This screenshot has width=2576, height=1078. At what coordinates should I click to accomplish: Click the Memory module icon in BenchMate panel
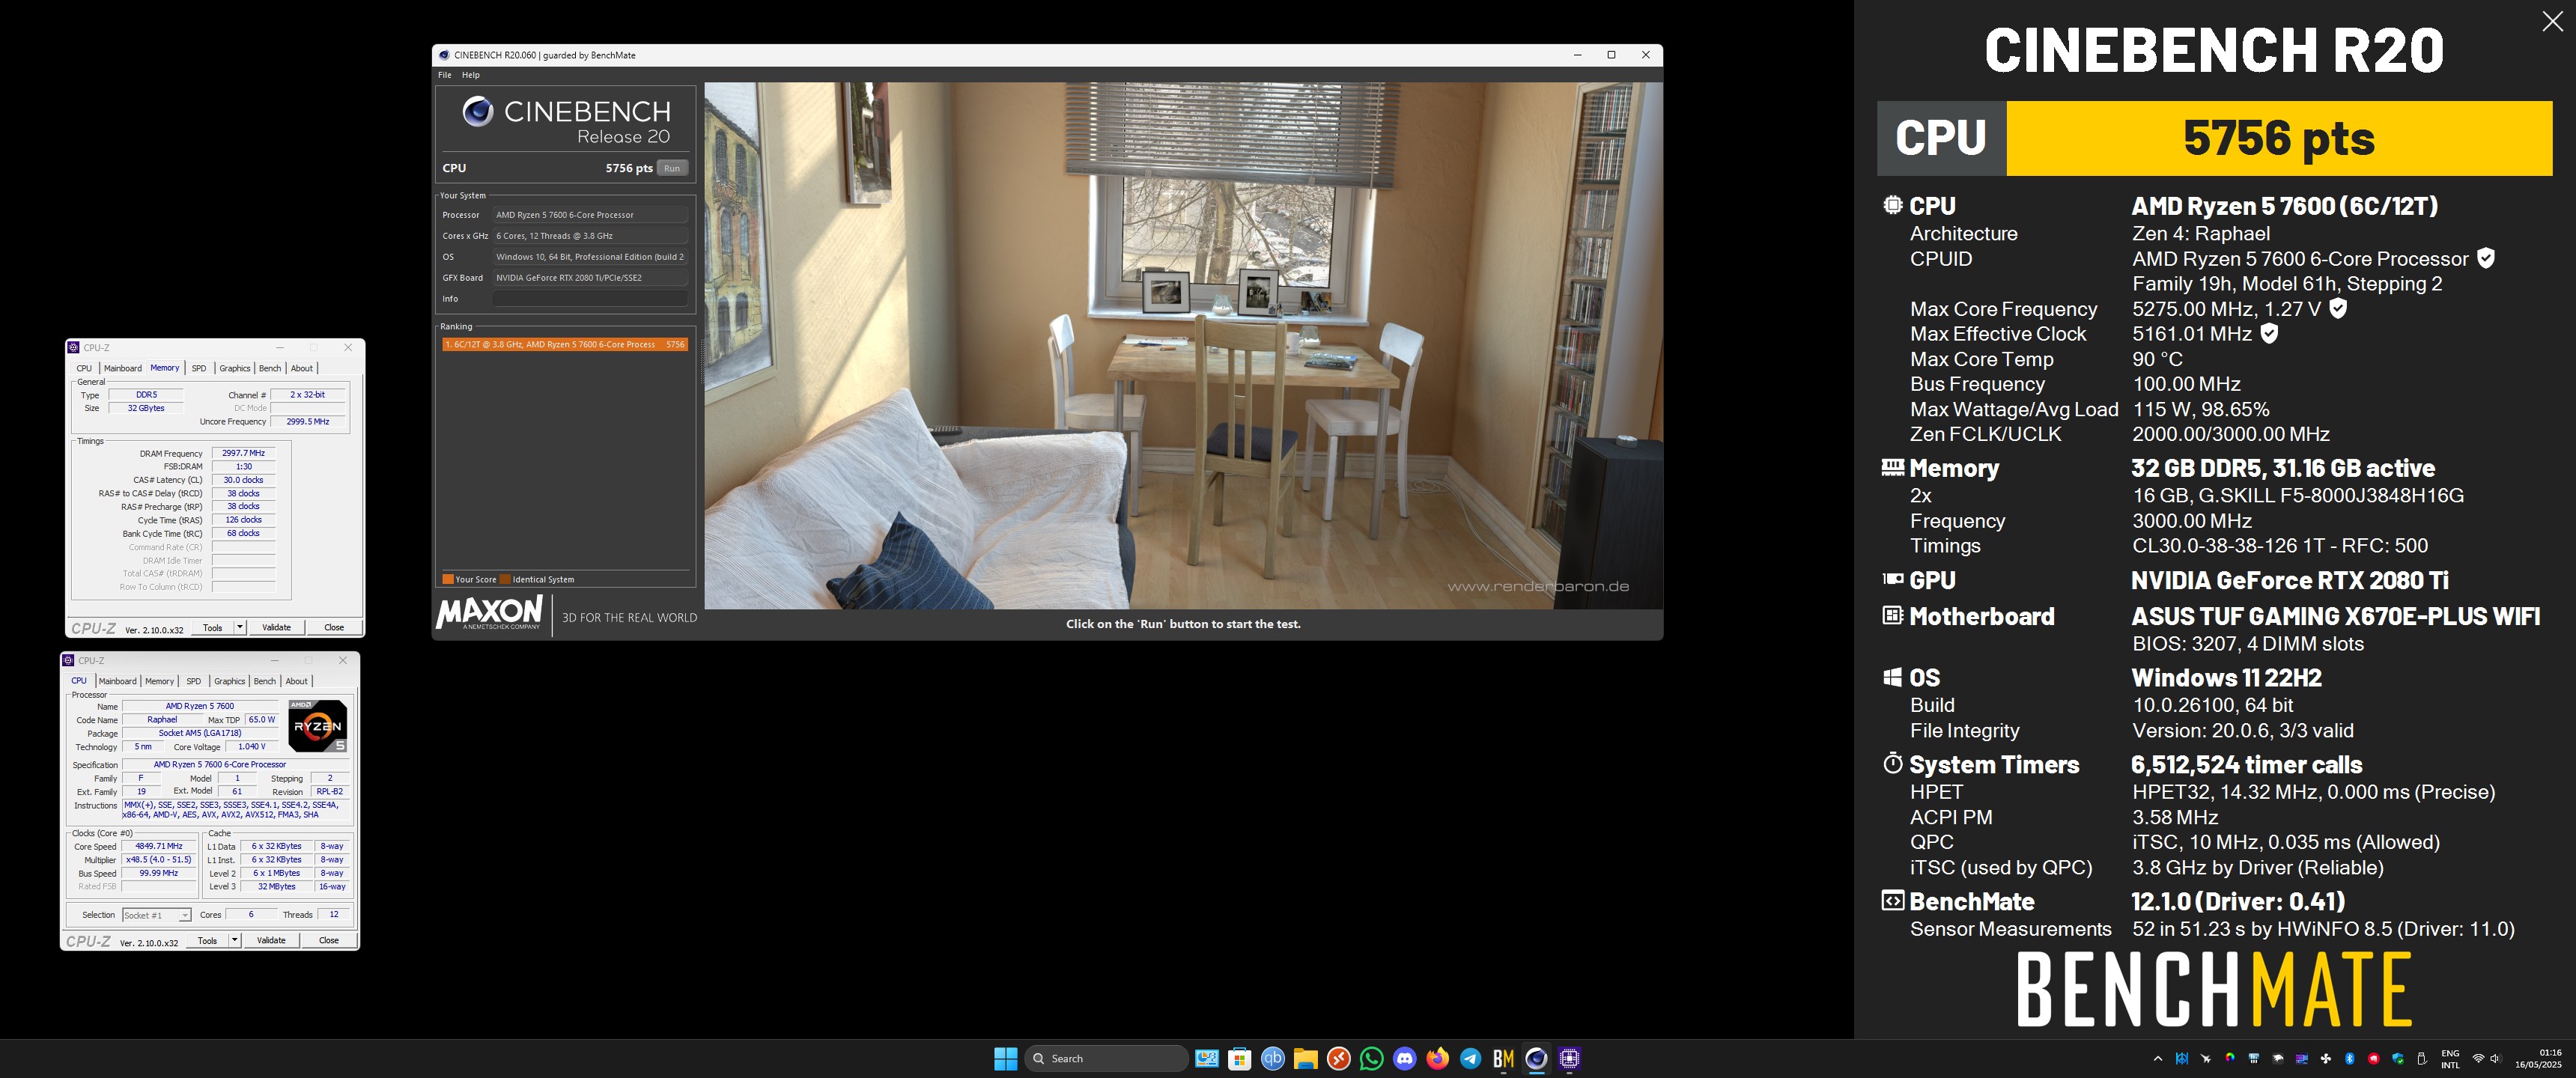(x=1892, y=467)
